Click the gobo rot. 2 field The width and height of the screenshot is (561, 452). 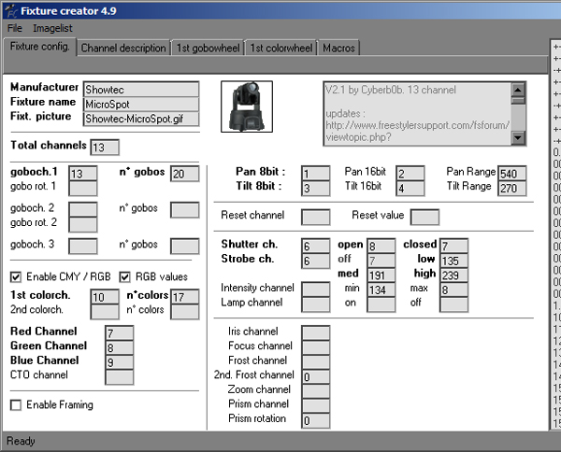[x=82, y=224]
